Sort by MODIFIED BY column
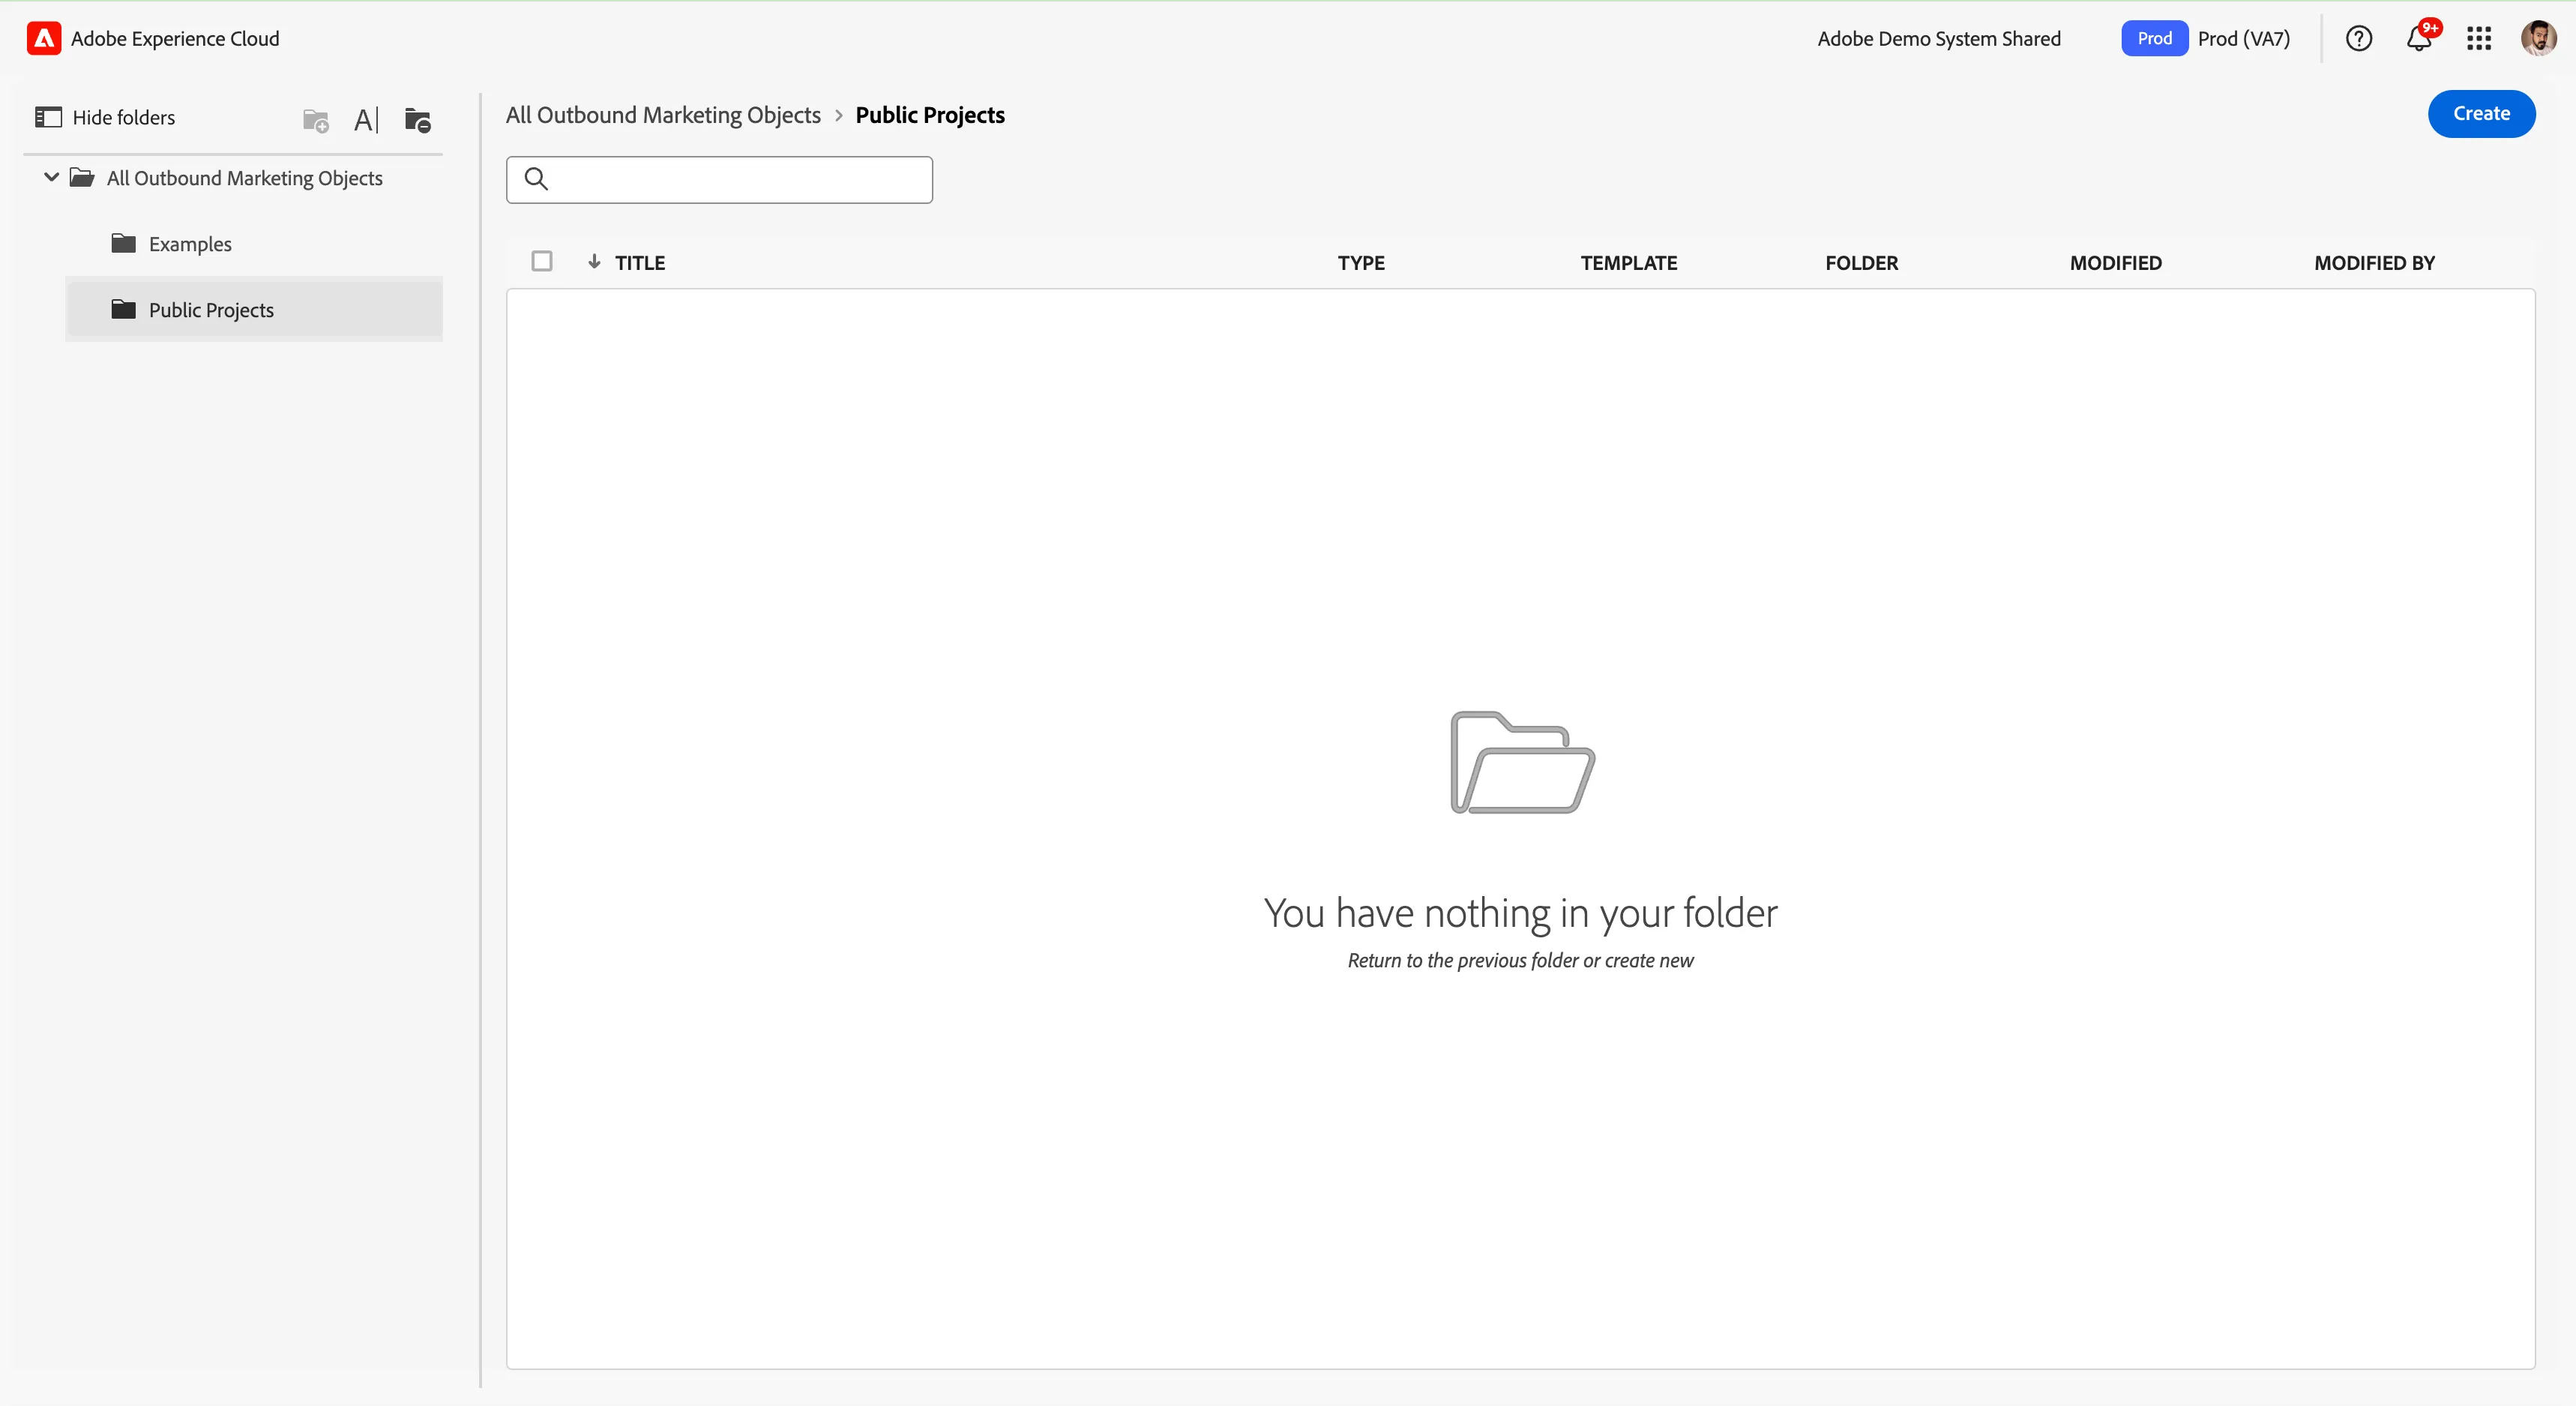 [x=2374, y=262]
